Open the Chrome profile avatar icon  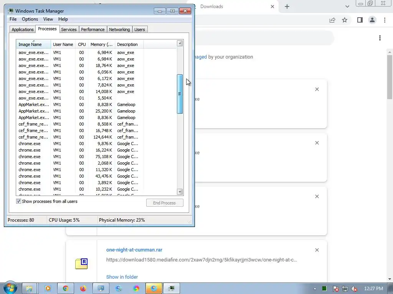pos(372,20)
